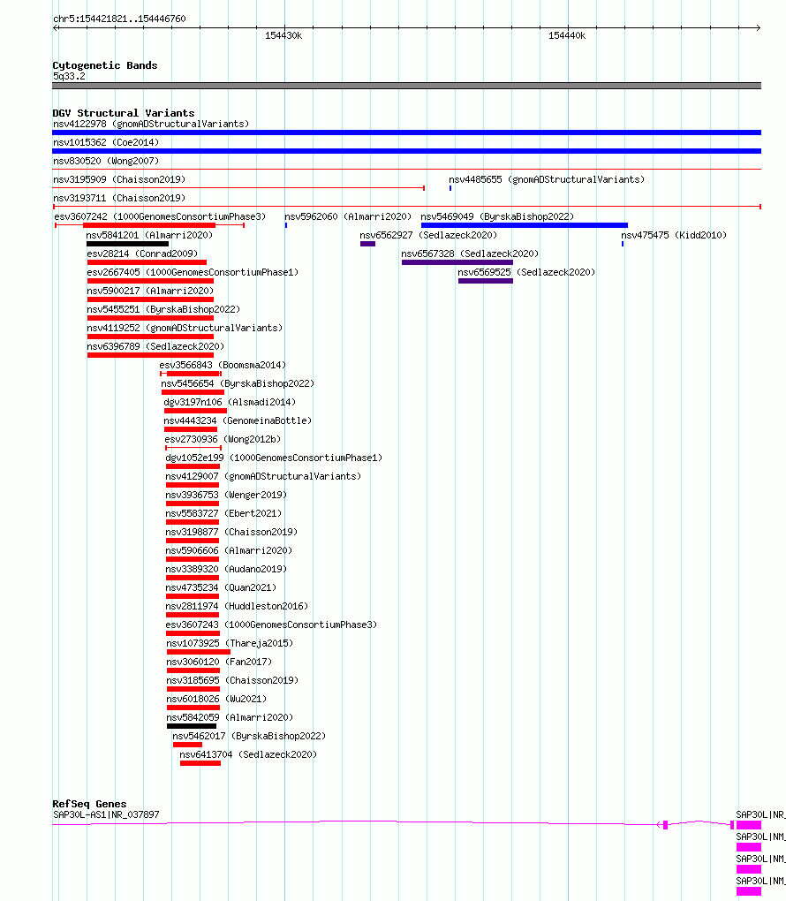
Task: Open nsv5455251 (ByrskaBishop2022) variant
Action: click(x=163, y=309)
